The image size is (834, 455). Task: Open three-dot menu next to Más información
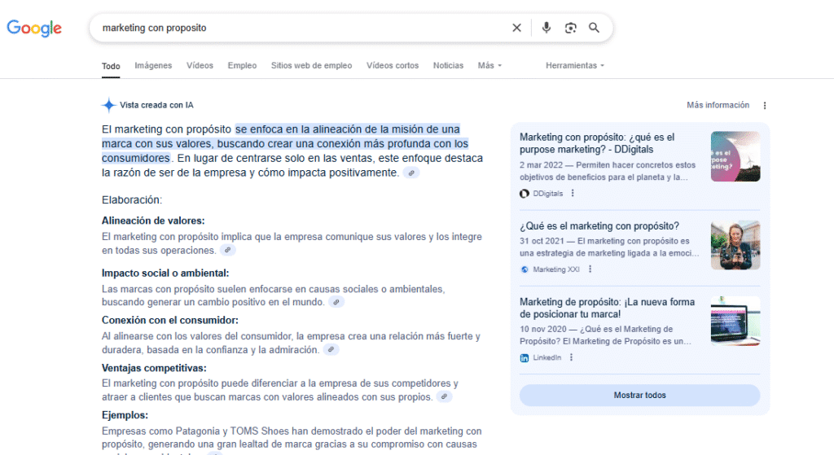point(764,105)
